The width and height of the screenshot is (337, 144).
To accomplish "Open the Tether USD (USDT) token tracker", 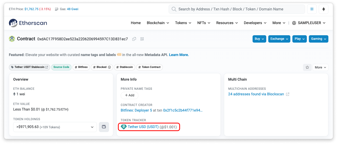I will [x=143, y=127].
